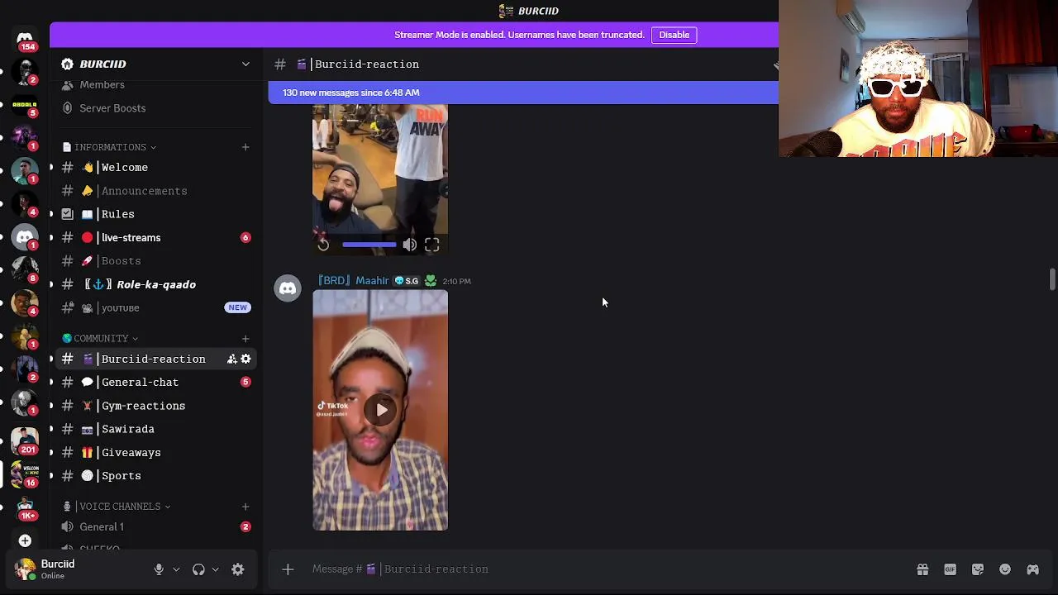Mute microphone in user panel
The image size is (1058, 595).
159,569
